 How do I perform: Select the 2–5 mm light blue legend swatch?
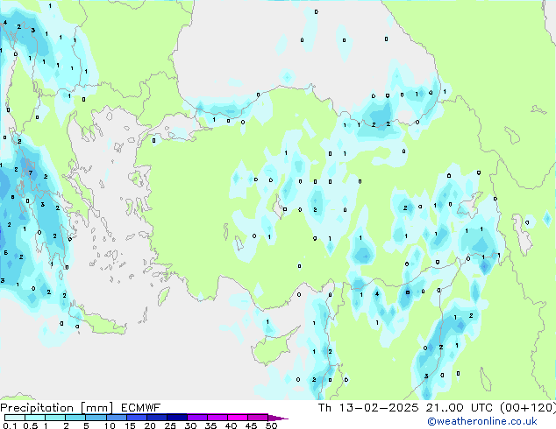point(75,418)
